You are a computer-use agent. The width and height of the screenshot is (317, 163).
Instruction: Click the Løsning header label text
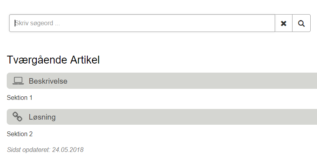[x=42, y=117]
